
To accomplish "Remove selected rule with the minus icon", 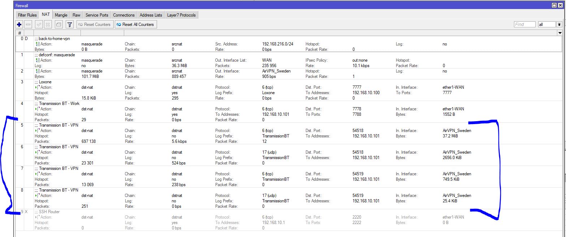I will click(x=28, y=25).
